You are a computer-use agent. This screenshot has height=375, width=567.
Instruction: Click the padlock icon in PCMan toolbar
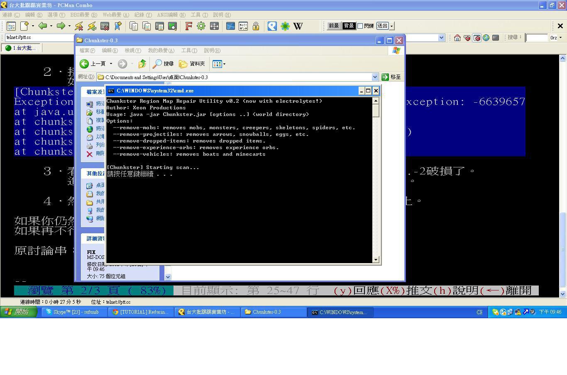[256, 26]
